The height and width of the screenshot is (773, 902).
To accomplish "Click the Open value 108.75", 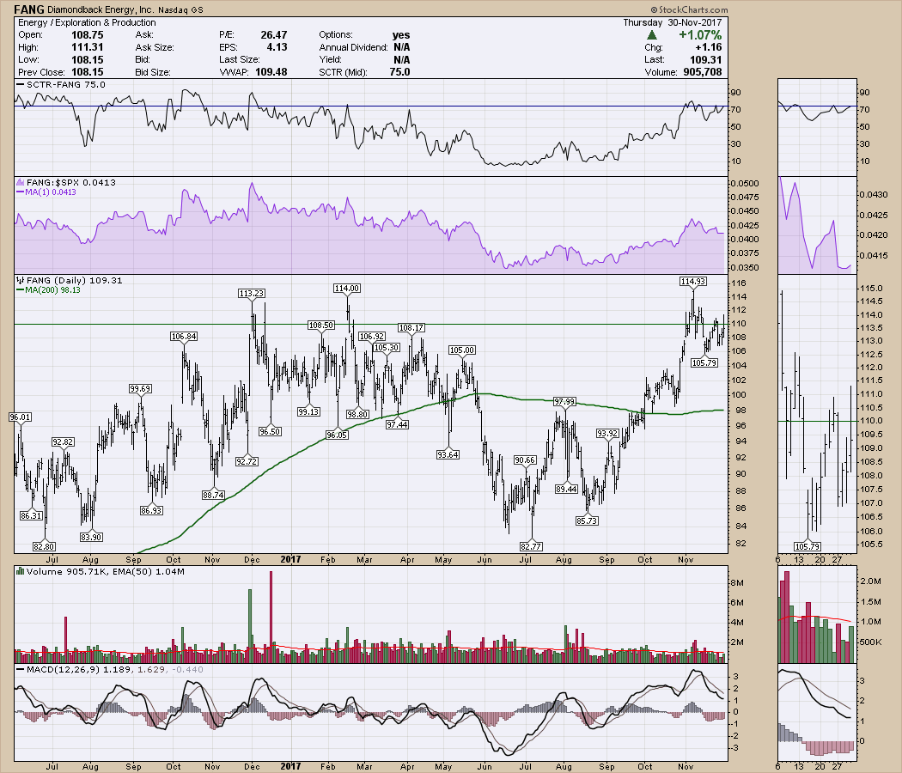I will pos(88,35).
